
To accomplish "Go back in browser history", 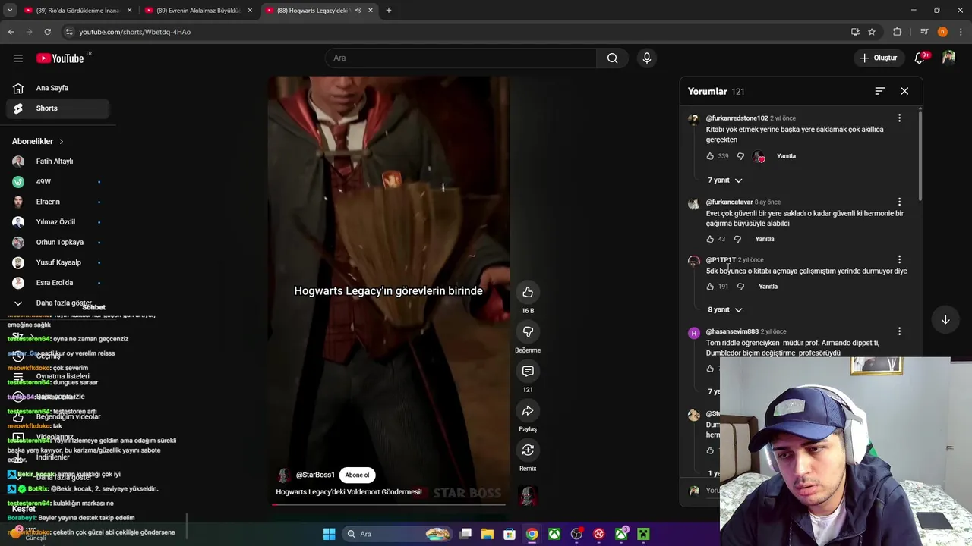I will click(11, 32).
